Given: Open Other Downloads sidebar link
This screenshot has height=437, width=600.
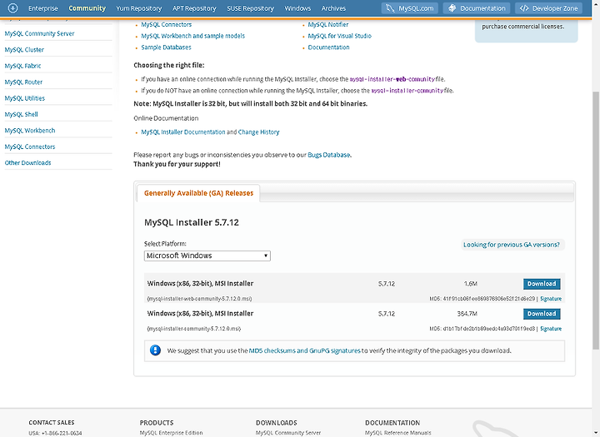Looking at the screenshot, I should [x=27, y=162].
